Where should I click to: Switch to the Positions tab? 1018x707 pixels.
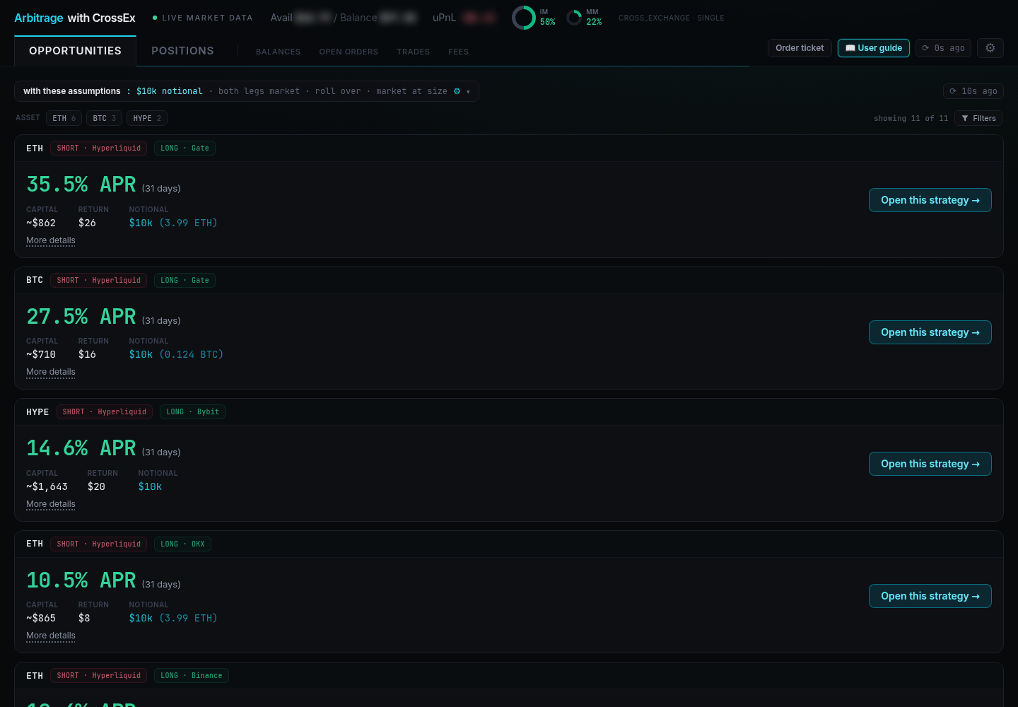click(182, 51)
